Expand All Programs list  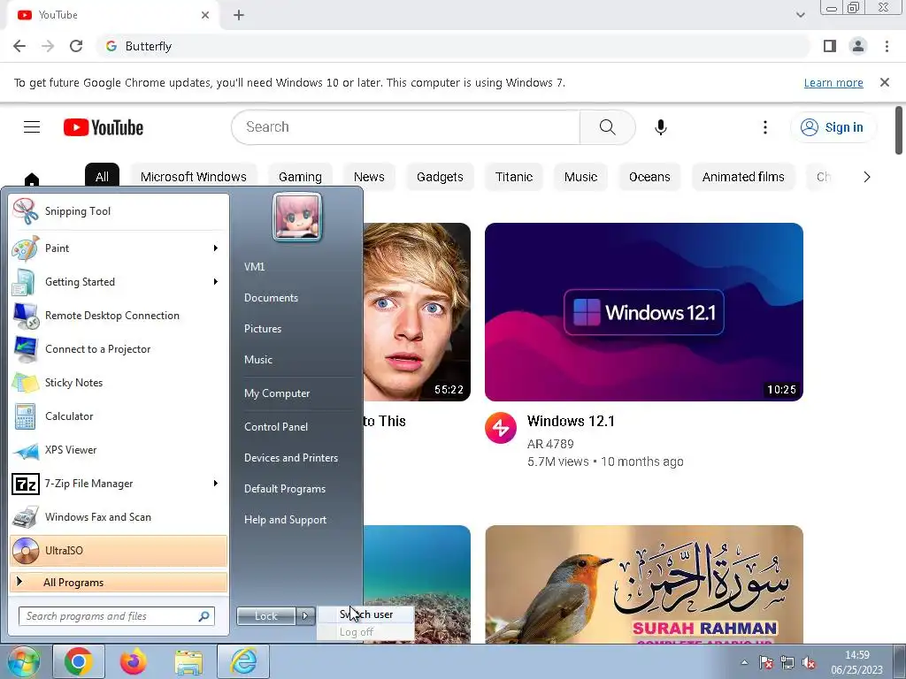pos(119,582)
